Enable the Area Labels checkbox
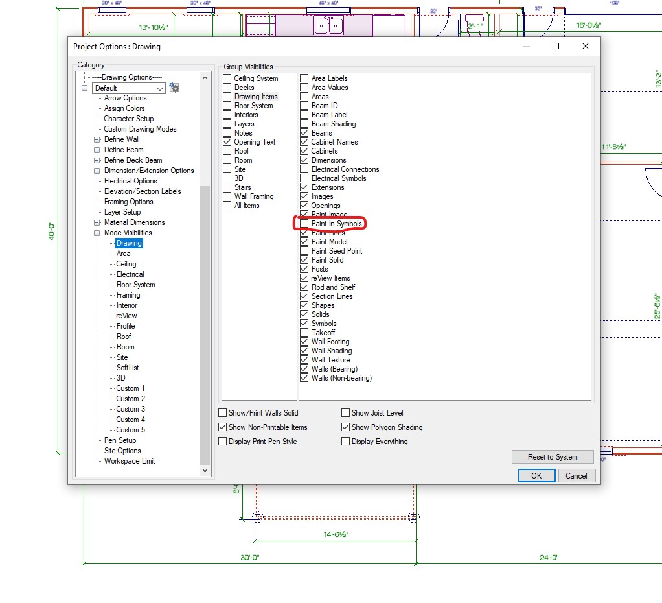 (x=304, y=78)
